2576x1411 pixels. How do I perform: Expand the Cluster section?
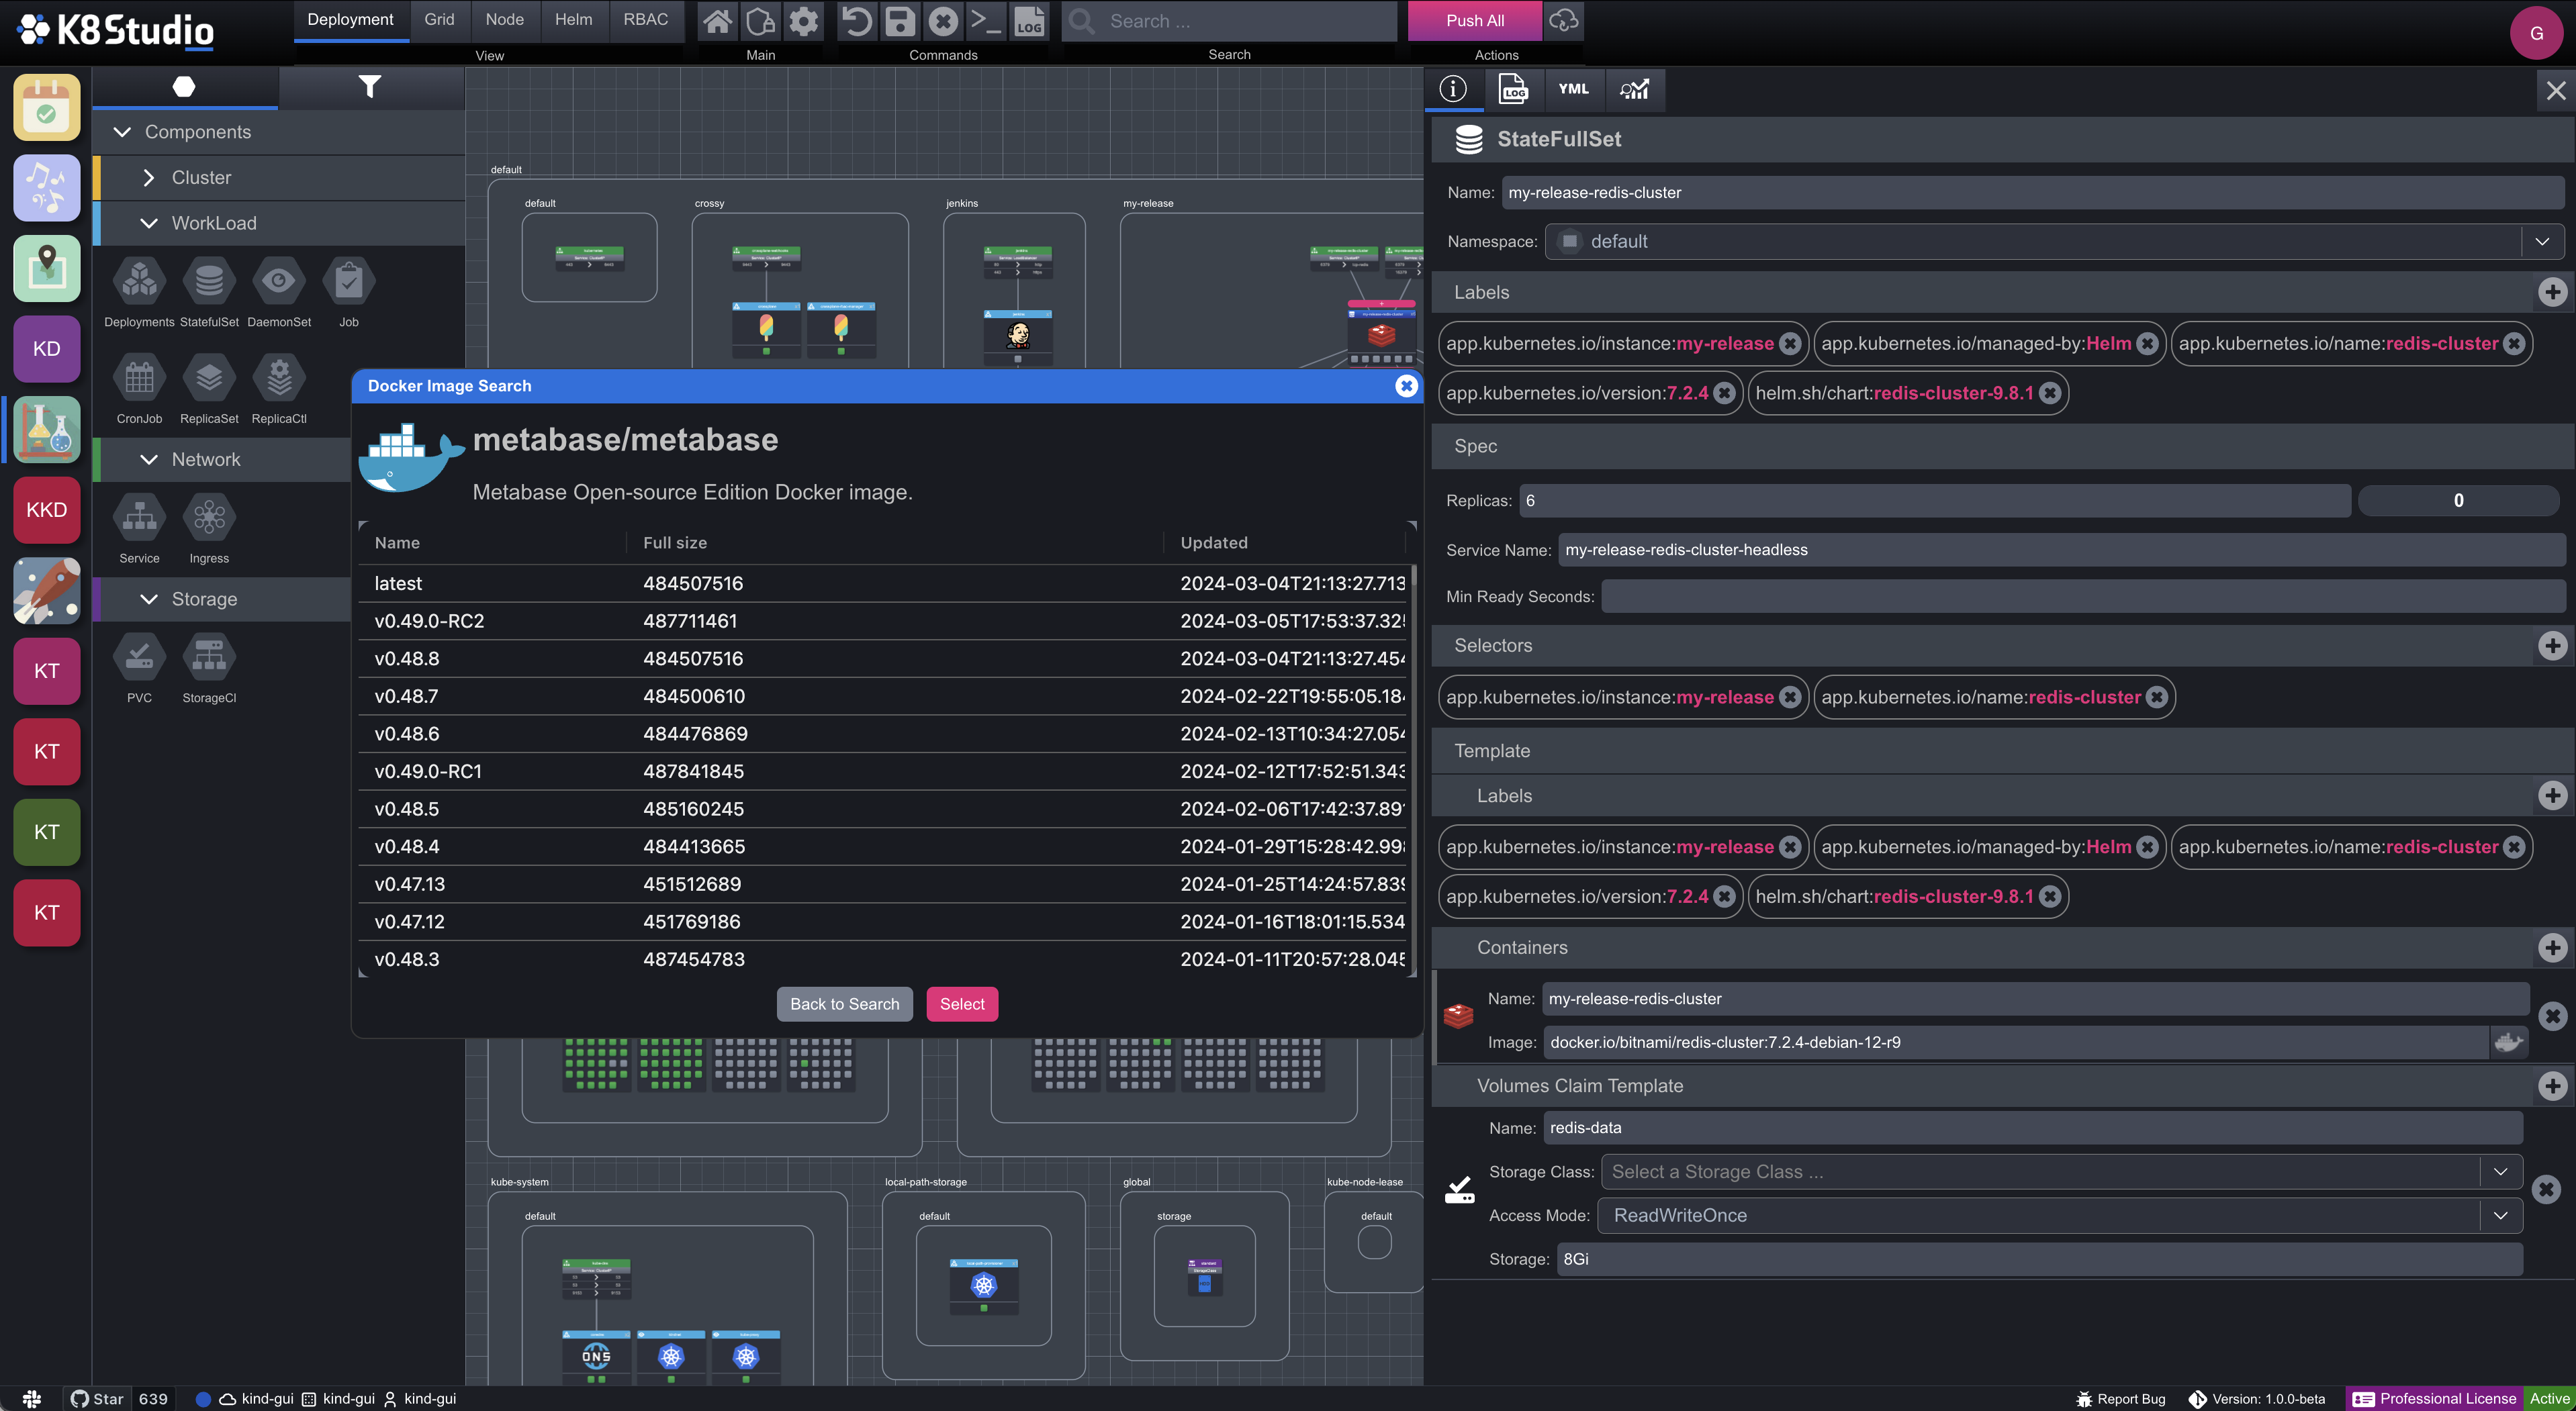click(149, 178)
